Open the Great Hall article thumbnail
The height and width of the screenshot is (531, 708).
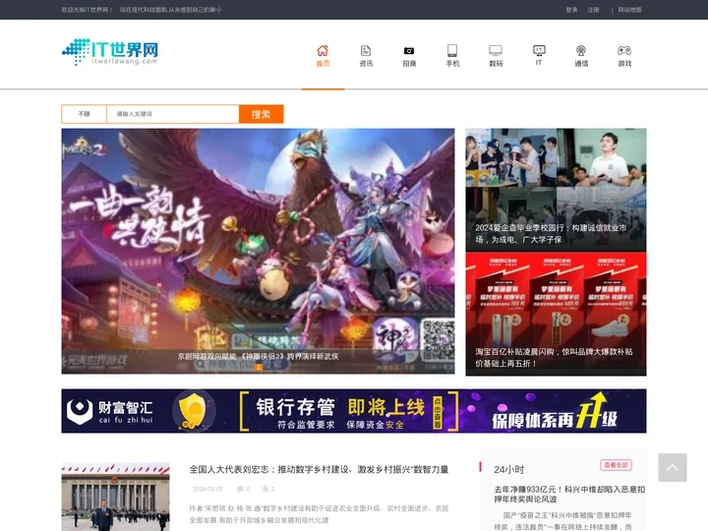coord(116,497)
